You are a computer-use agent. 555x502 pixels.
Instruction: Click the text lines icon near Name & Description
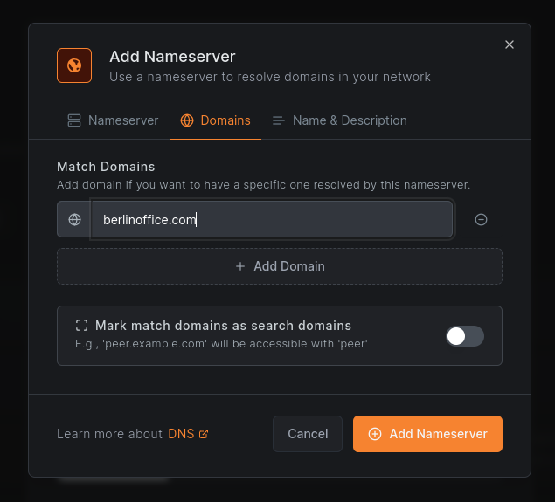click(x=279, y=120)
